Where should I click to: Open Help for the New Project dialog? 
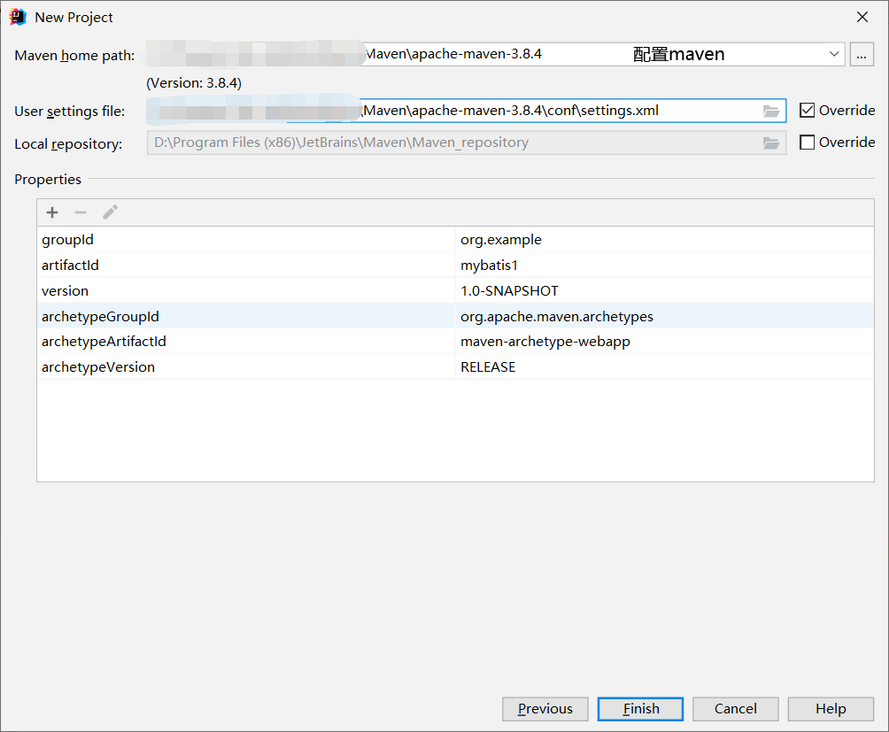click(830, 708)
